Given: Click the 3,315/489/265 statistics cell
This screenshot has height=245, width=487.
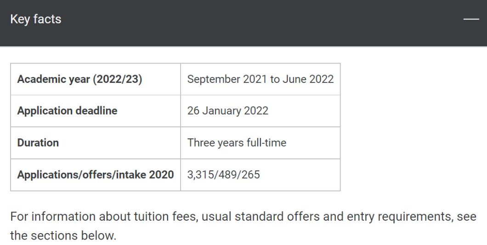Looking at the screenshot, I should [x=260, y=174].
